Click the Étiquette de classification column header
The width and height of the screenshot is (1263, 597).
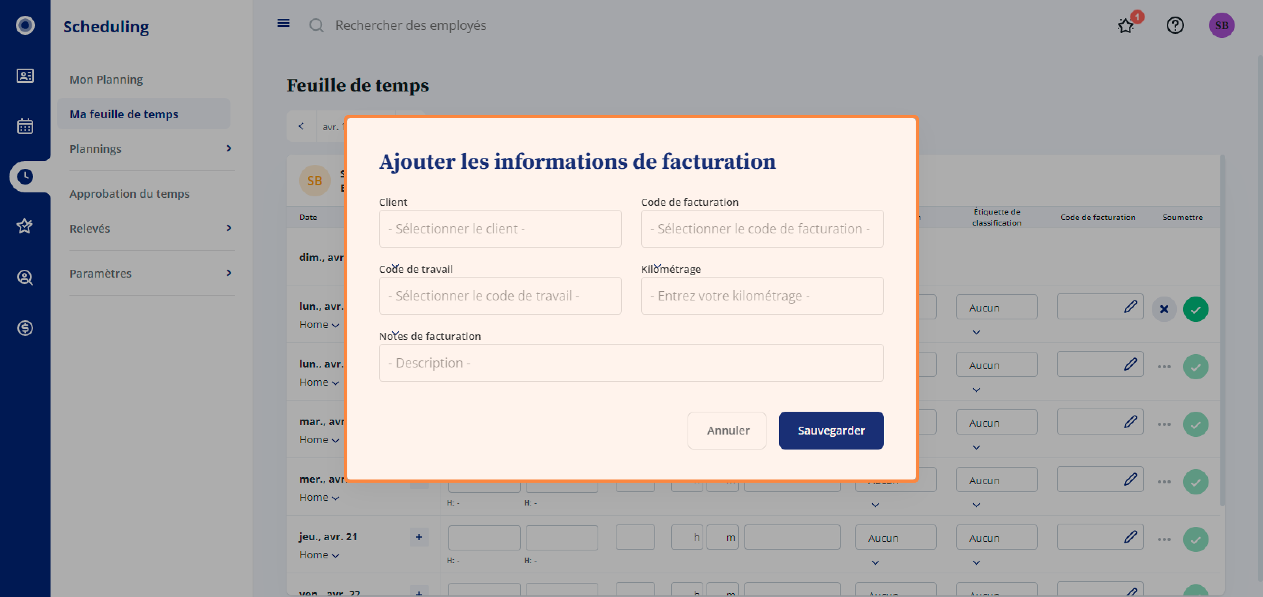997,217
